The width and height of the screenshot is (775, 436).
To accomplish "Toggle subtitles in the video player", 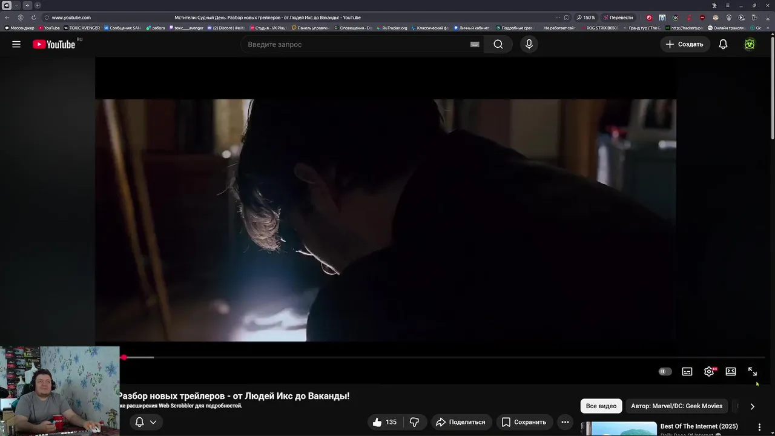I will (687, 372).
